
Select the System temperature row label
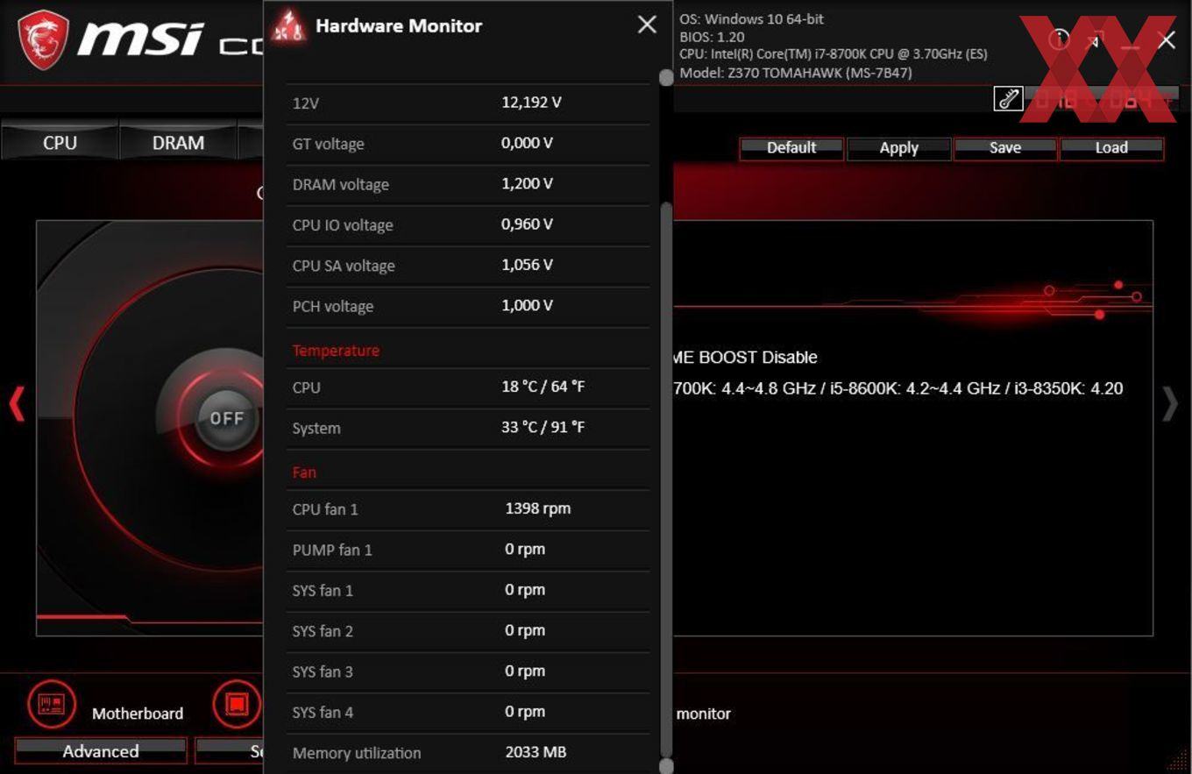click(316, 429)
